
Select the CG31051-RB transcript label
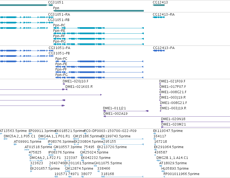[59, 20]
